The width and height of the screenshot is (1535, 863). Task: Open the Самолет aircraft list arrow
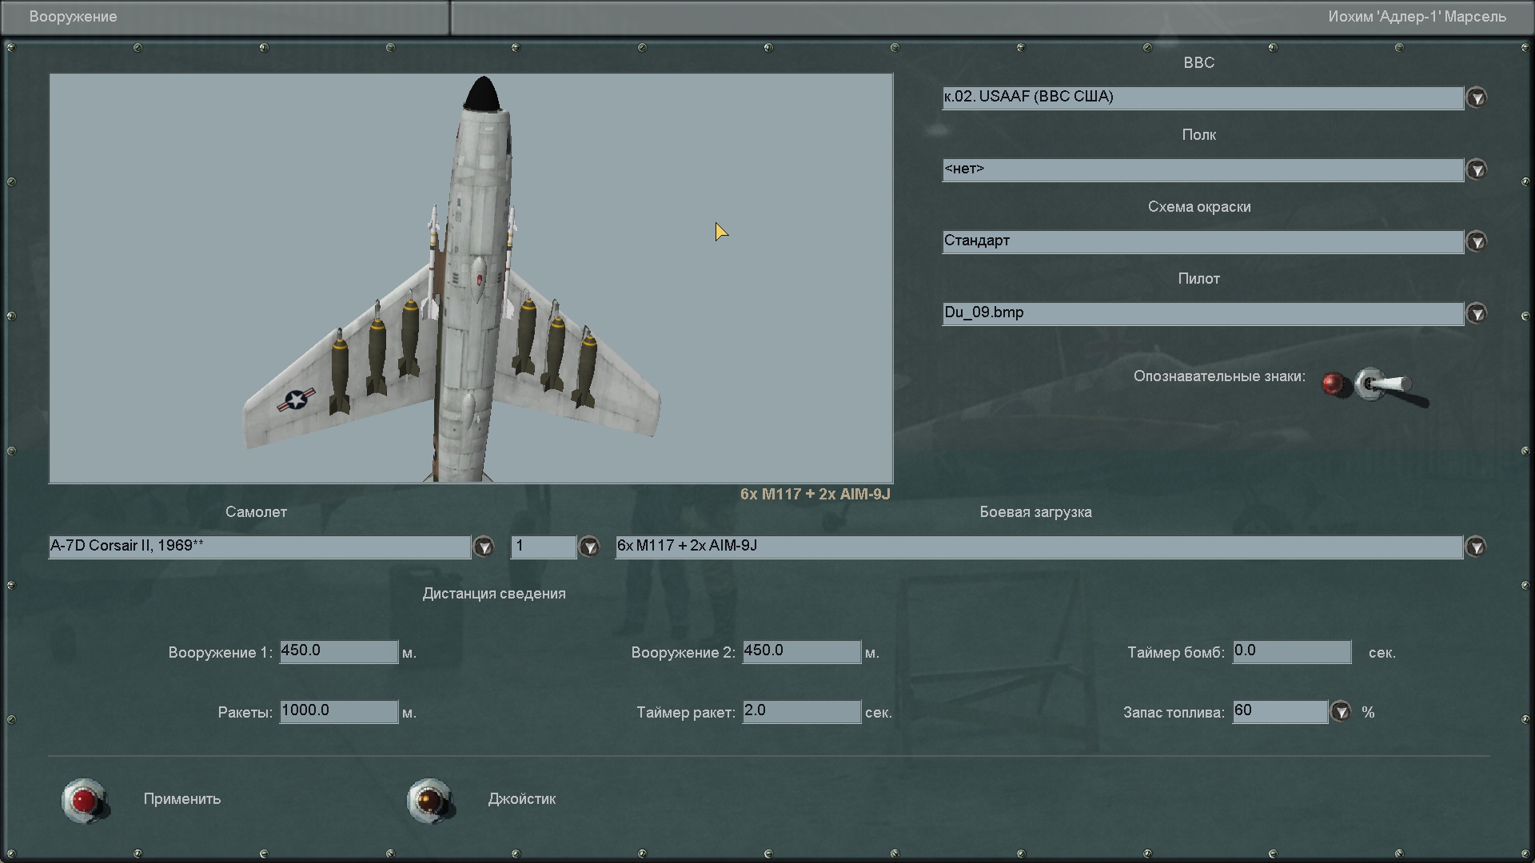tap(484, 547)
